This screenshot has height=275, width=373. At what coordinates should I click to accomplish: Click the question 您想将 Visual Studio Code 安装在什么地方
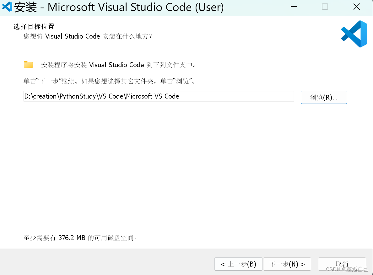(x=88, y=36)
